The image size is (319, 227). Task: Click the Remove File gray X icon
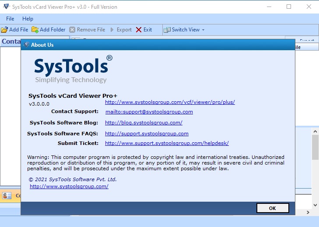(x=72, y=30)
